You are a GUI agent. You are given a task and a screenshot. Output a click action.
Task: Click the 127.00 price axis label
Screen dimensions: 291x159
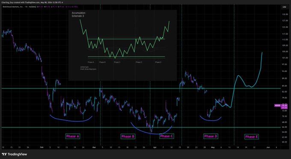(x=285, y=21)
